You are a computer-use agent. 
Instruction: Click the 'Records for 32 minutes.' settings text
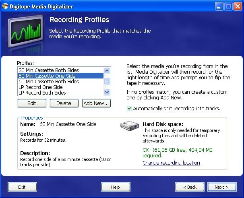pos(43,140)
